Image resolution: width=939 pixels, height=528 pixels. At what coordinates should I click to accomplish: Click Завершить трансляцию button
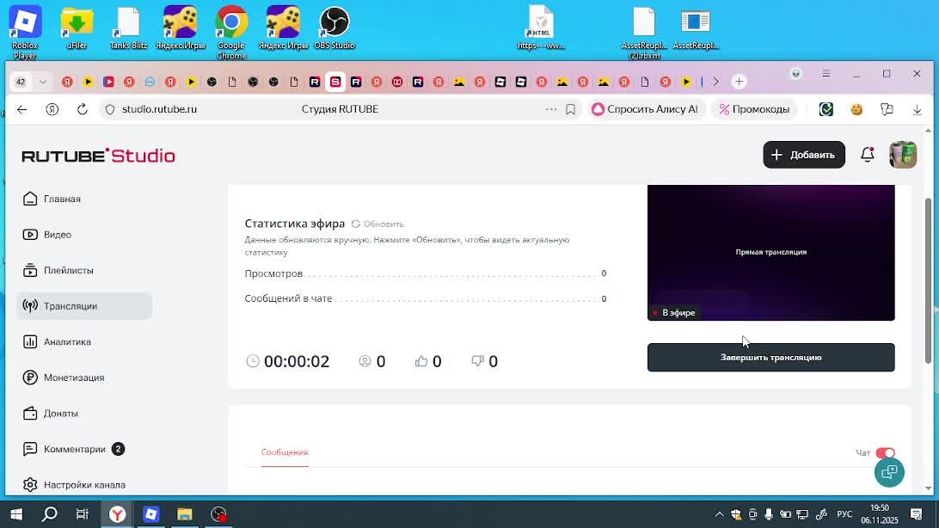click(x=770, y=358)
